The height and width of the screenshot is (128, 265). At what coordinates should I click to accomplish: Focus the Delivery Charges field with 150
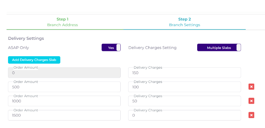(x=184, y=73)
